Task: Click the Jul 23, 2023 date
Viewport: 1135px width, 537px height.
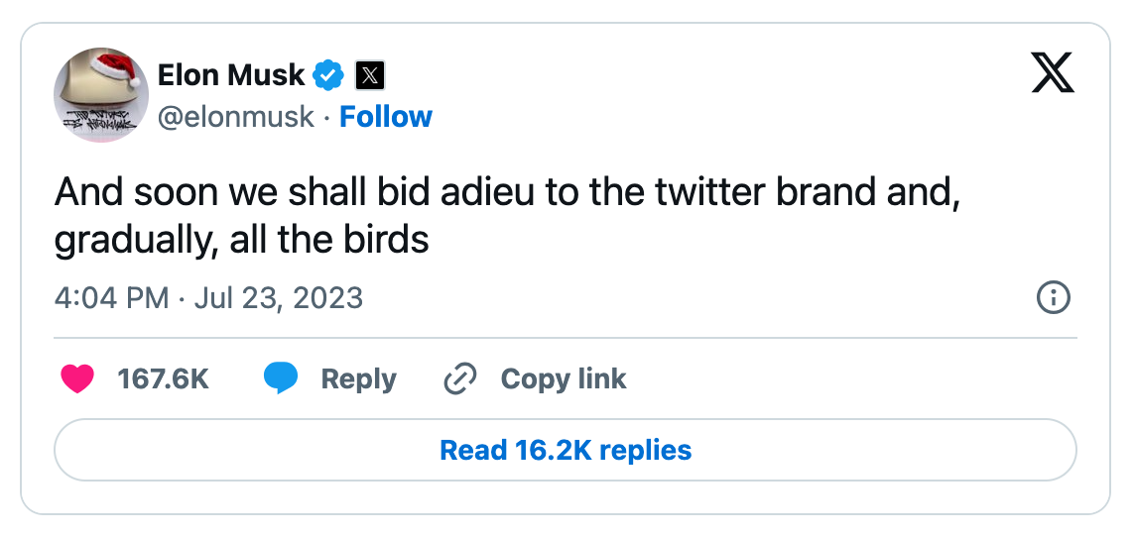Action: tap(279, 297)
